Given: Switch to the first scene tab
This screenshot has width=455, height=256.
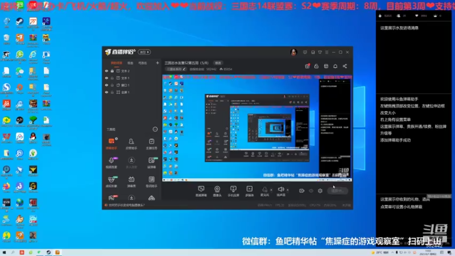Looking at the screenshot, I should [117, 63].
